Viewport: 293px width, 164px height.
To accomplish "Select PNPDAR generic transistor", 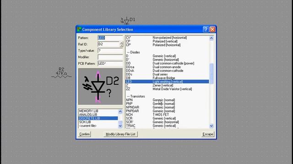I will point(167,111).
